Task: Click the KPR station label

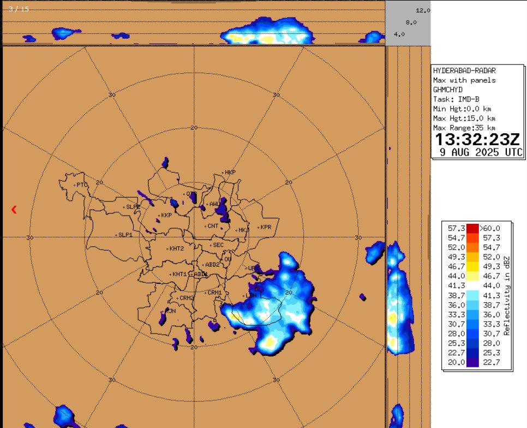Action: pyautogui.click(x=266, y=227)
